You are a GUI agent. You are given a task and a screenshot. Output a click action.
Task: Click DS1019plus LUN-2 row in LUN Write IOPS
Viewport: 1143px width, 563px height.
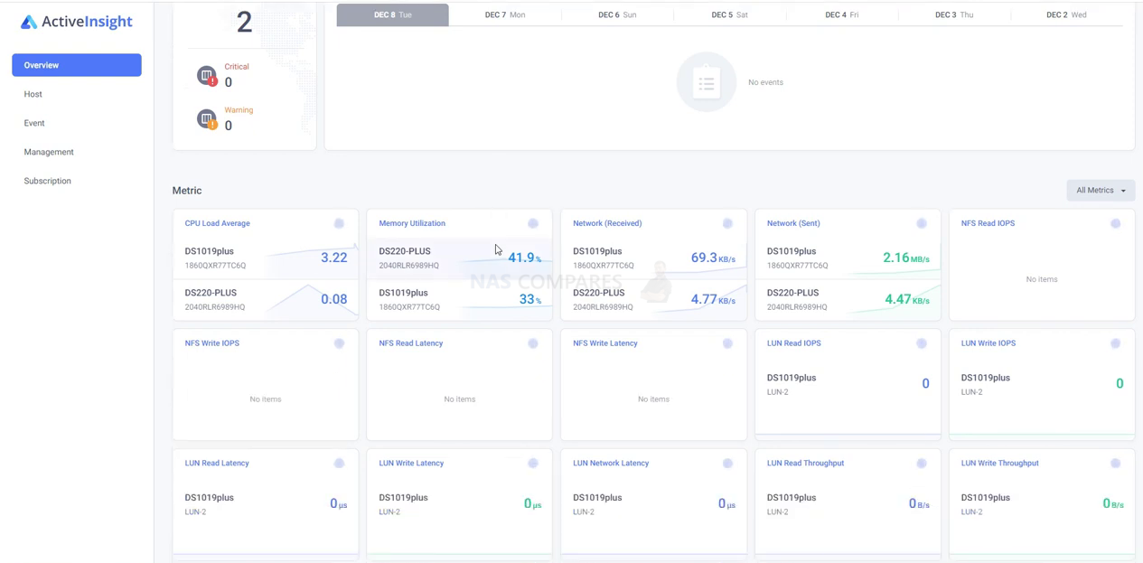pos(1042,384)
